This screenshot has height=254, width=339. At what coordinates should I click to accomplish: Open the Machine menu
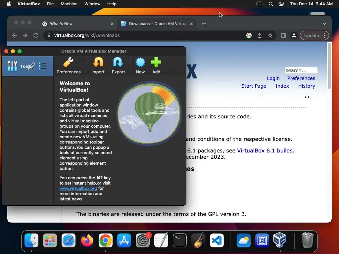69,4
